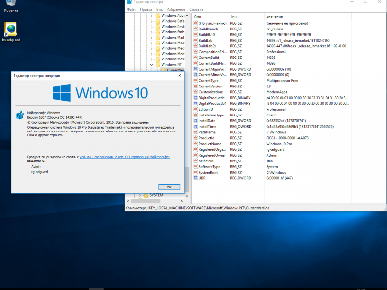Click the BuildGUID string value icon
Screen dimensions: 387x290
pos(195,34)
